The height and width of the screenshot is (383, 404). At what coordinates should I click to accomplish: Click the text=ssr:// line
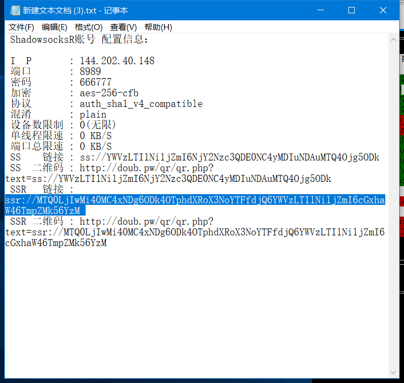pos(195,232)
